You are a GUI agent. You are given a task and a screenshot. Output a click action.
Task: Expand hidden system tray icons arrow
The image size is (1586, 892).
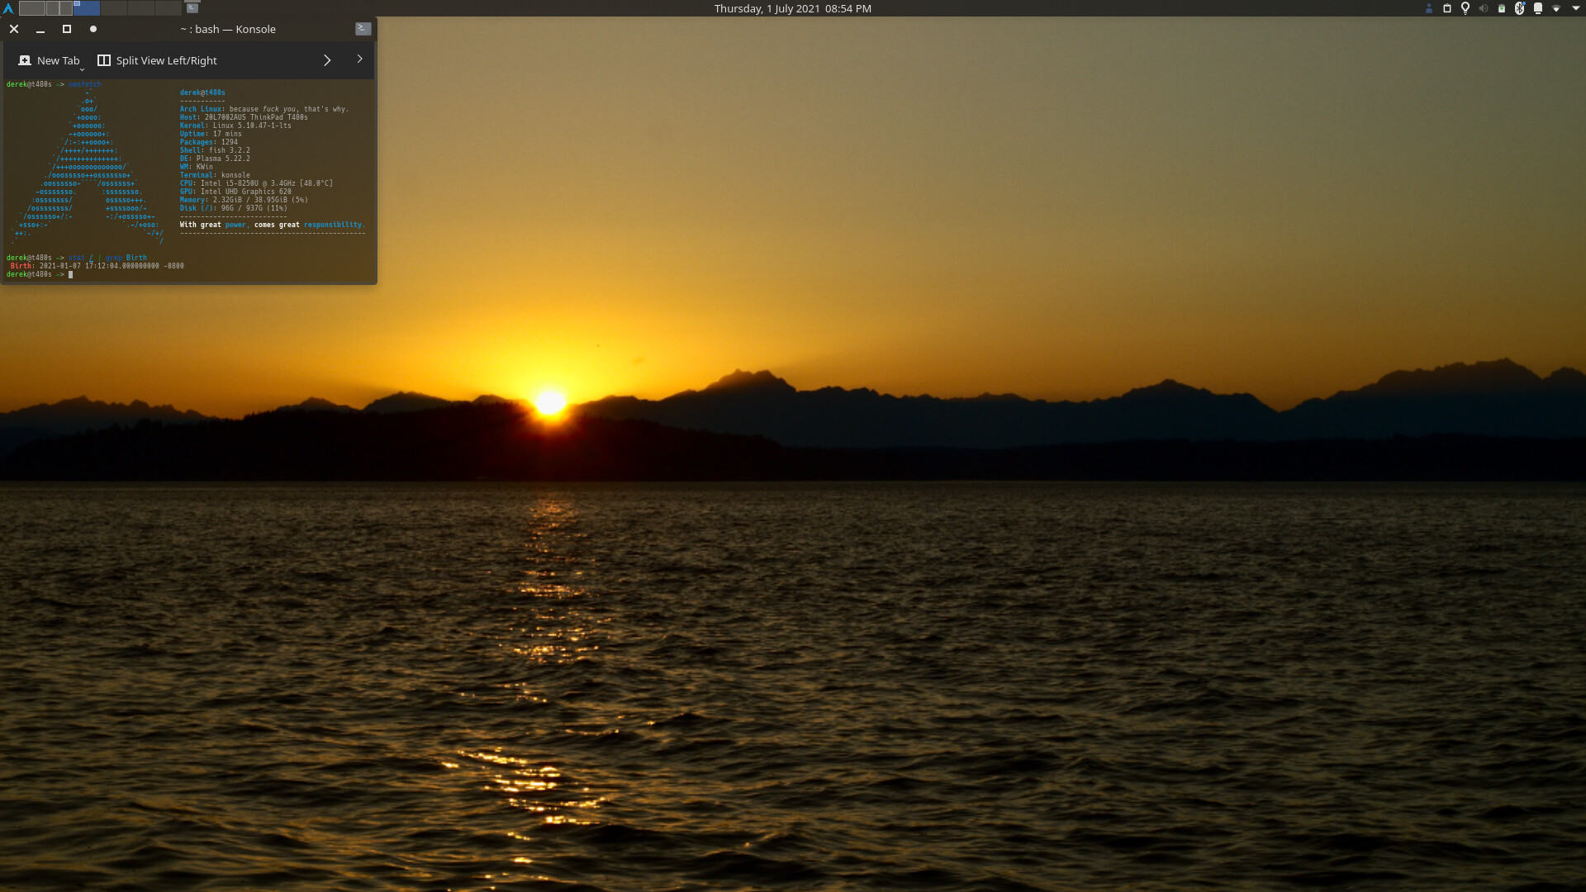(x=1576, y=8)
